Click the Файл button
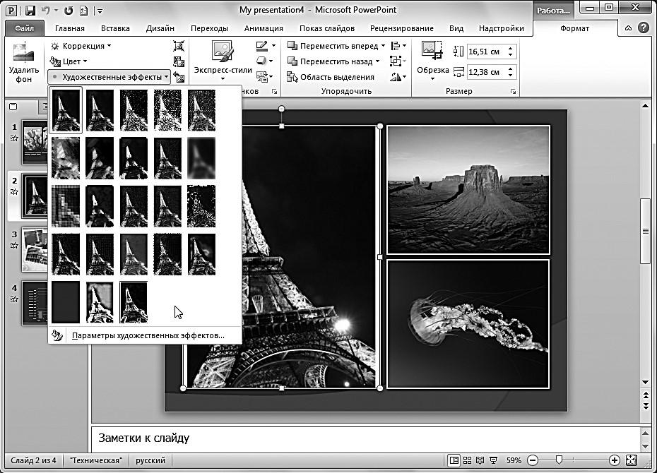Screen dimensions: 657x473 (24, 28)
